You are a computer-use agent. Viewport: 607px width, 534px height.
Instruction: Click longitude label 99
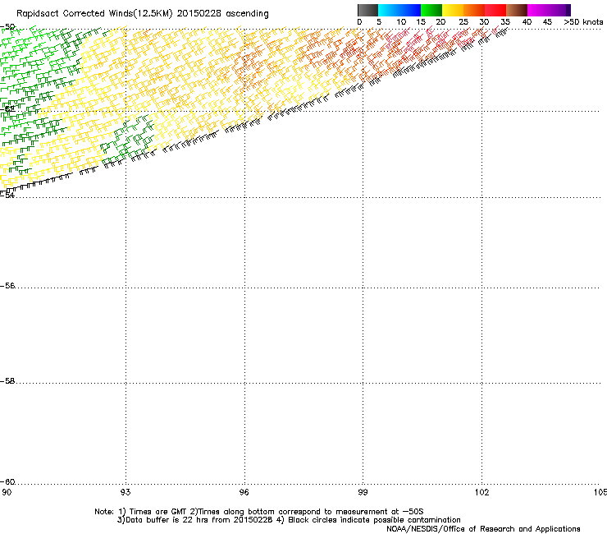click(363, 492)
